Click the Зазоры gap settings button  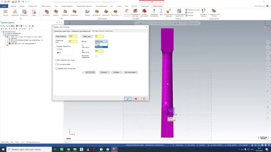tap(117, 72)
